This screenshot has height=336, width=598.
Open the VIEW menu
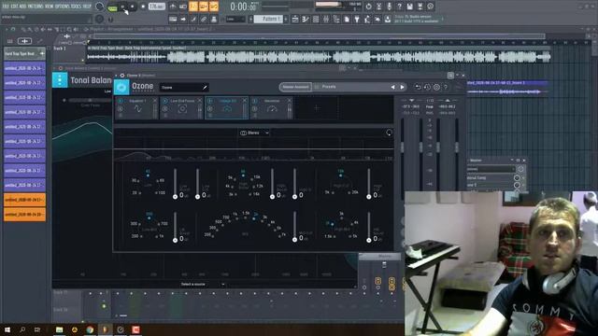coord(50,7)
